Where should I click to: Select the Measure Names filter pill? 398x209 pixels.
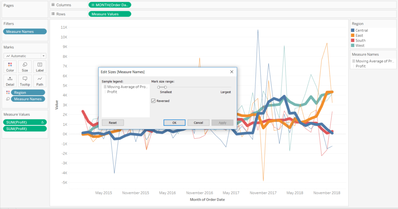click(25, 32)
